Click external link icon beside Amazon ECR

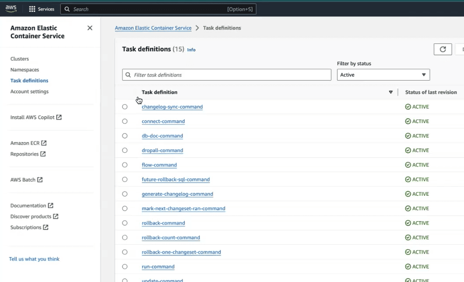(x=44, y=143)
